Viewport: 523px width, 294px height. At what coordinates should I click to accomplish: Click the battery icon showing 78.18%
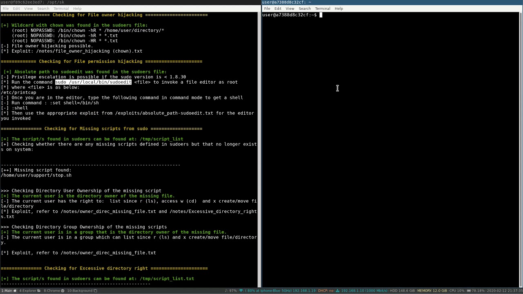coord(469,291)
